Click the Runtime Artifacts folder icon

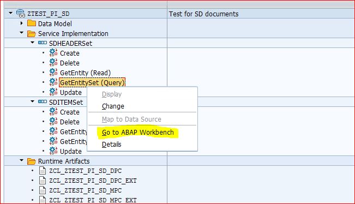coord(32,161)
